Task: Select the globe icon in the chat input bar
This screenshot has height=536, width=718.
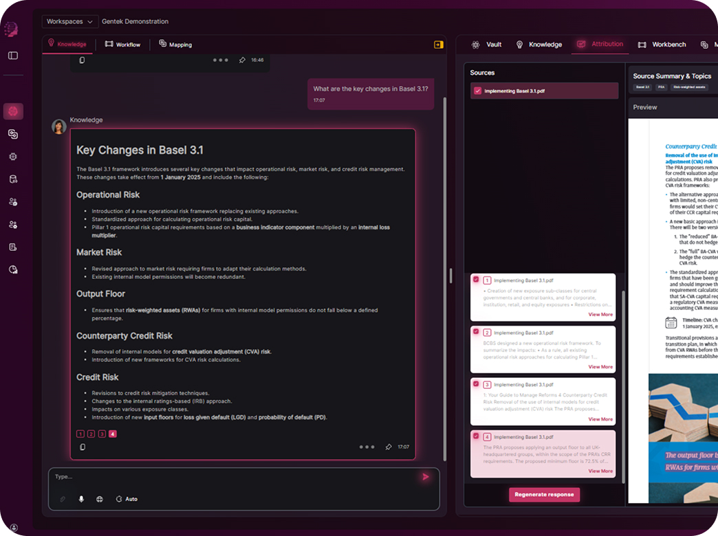Action: tap(99, 499)
